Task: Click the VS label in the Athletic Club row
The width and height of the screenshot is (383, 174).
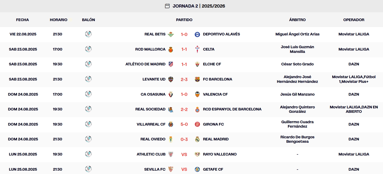Action: [184, 154]
